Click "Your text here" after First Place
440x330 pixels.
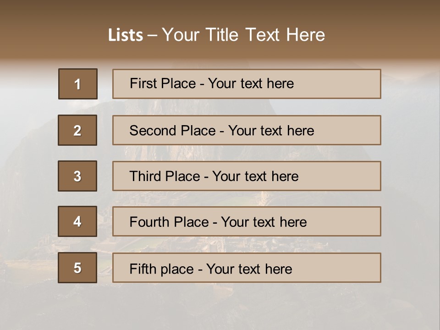pyautogui.click(x=251, y=83)
